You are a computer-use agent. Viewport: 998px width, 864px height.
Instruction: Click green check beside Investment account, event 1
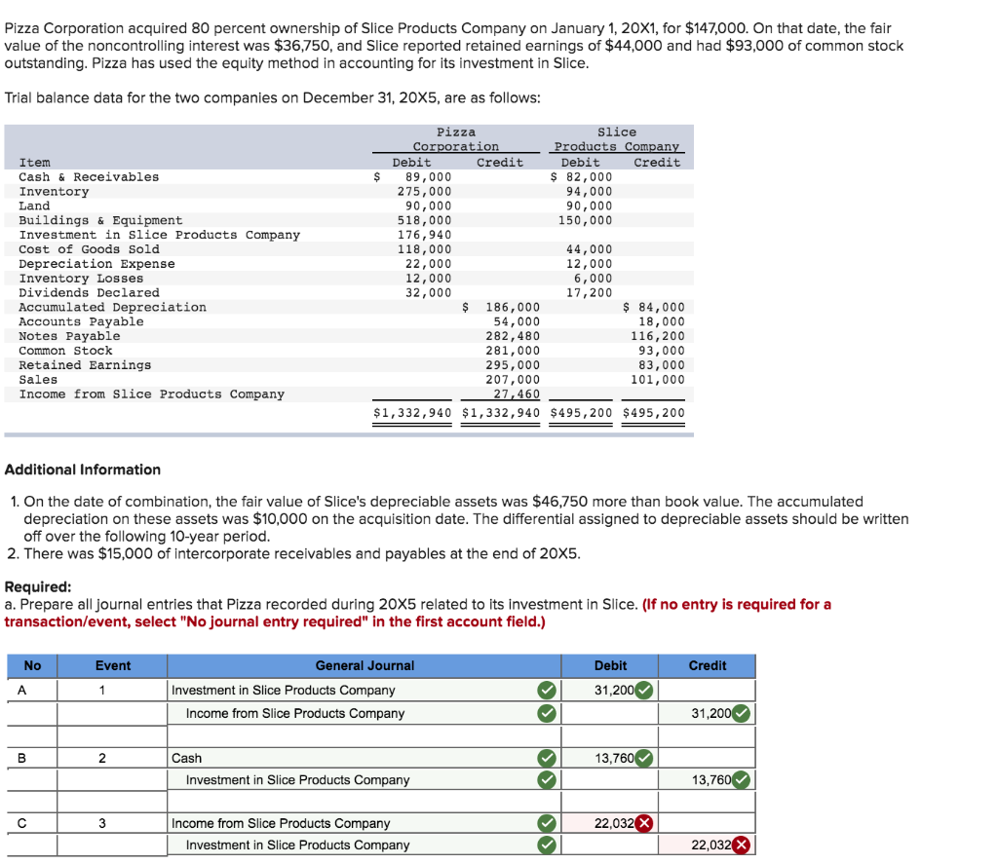547,691
